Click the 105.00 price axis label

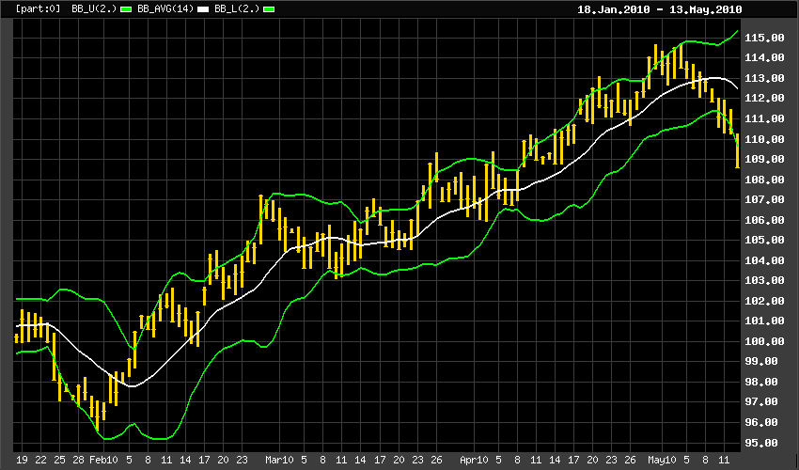[x=764, y=240]
